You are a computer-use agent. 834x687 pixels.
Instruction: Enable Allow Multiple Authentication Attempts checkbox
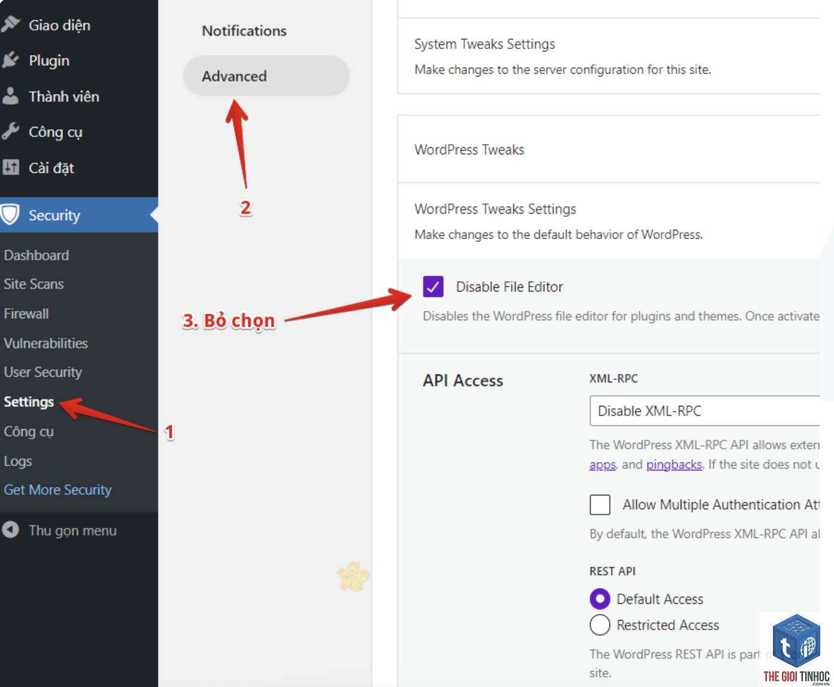599,504
